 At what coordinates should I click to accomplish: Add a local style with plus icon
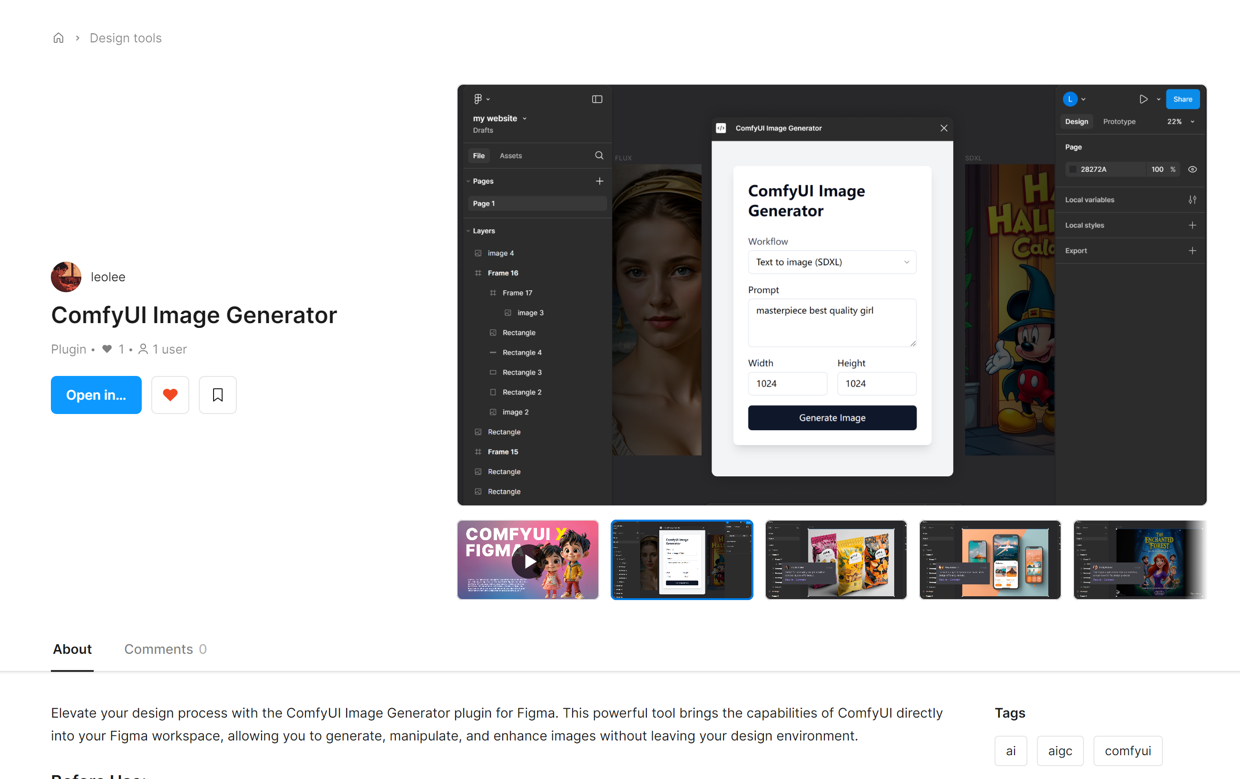click(x=1192, y=225)
